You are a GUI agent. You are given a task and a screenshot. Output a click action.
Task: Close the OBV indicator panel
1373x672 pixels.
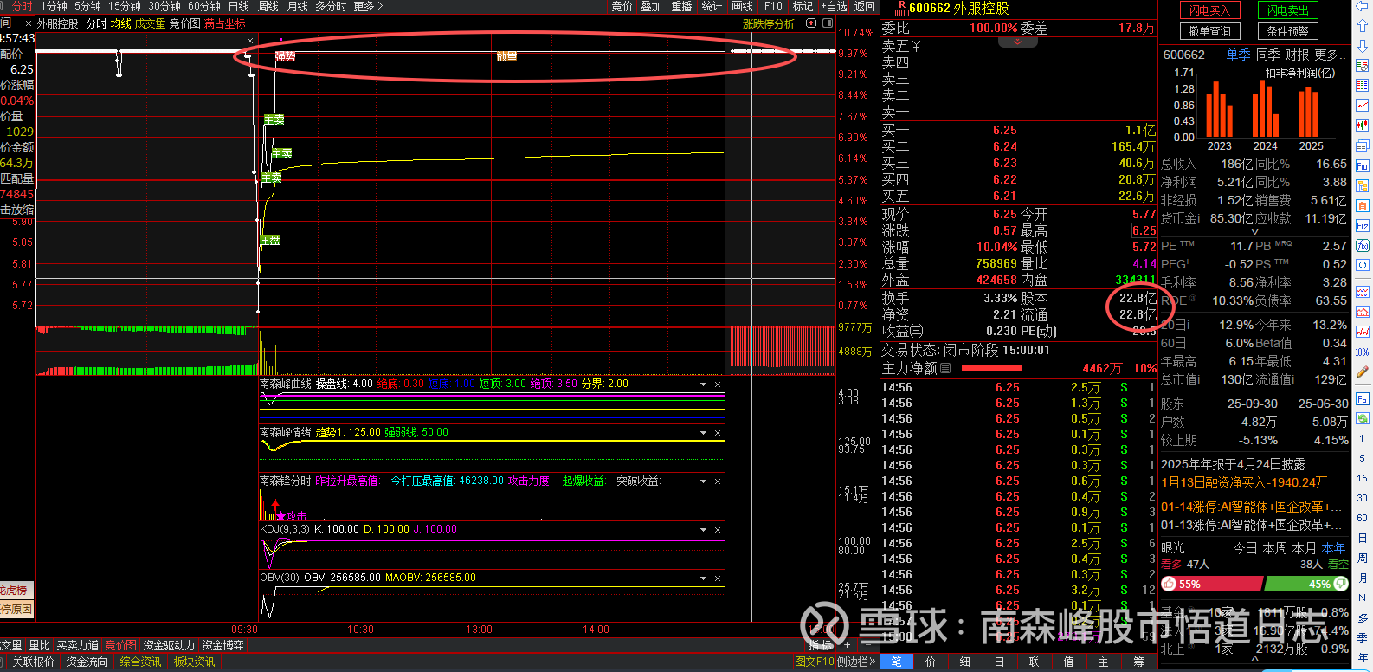click(x=718, y=578)
